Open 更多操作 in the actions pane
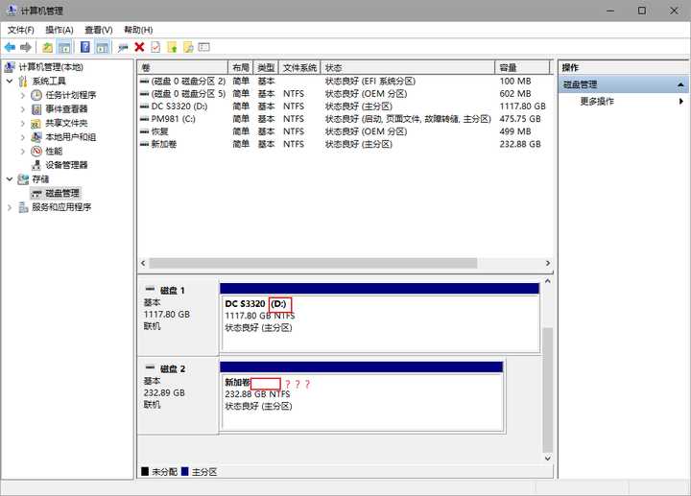The image size is (691, 496). (597, 102)
